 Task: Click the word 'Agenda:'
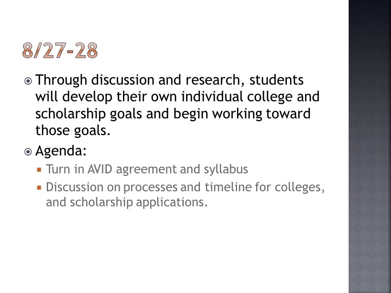pos(61,151)
